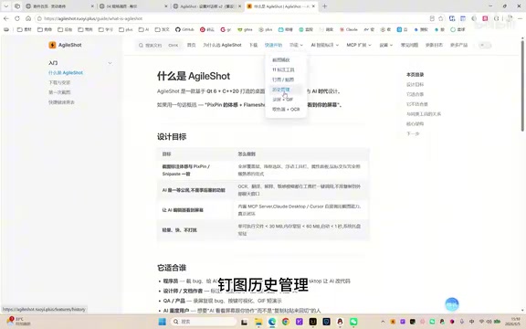Open the gitee bookmark
Viewport: 526px width, 329px height.
245,29
